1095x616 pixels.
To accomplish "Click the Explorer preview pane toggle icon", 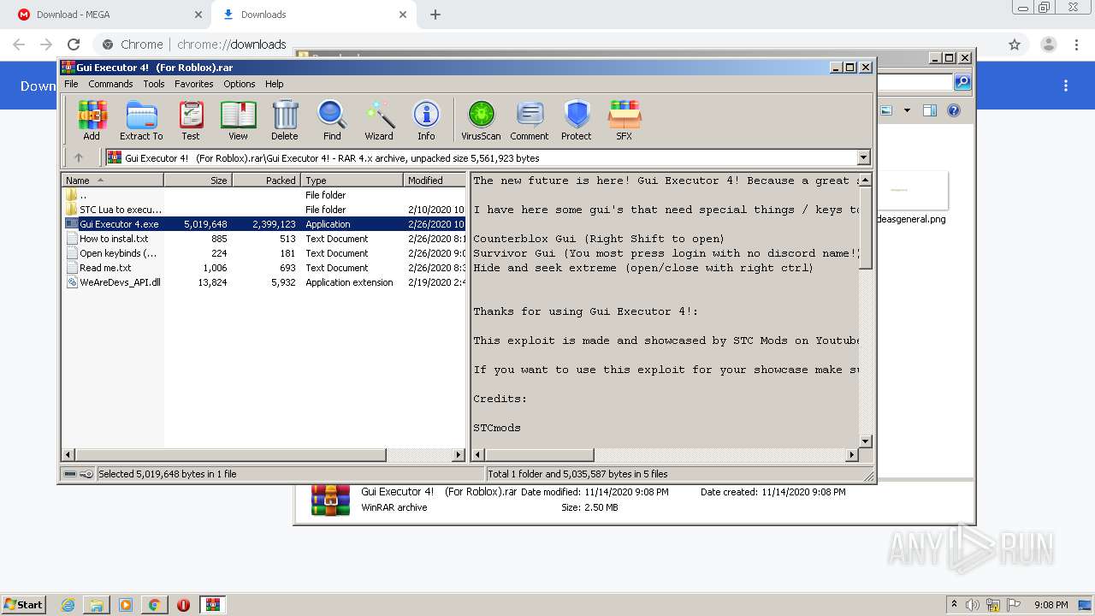I will 930,110.
